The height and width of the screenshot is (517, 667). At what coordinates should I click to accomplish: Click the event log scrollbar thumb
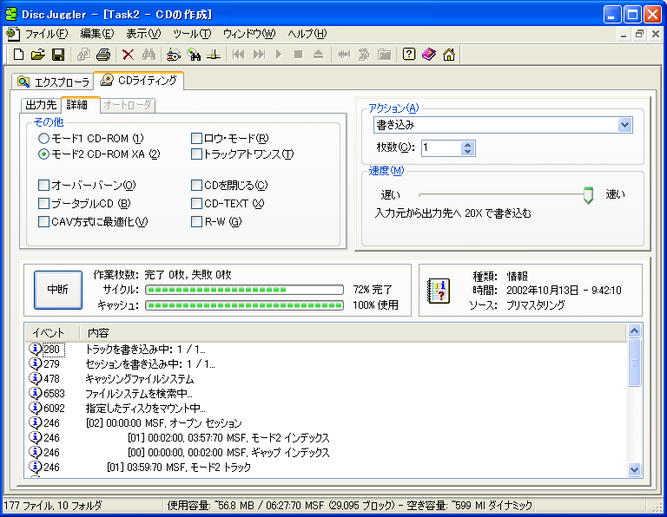click(x=634, y=363)
